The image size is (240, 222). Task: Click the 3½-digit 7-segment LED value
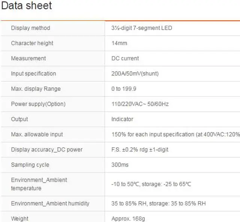(142, 28)
